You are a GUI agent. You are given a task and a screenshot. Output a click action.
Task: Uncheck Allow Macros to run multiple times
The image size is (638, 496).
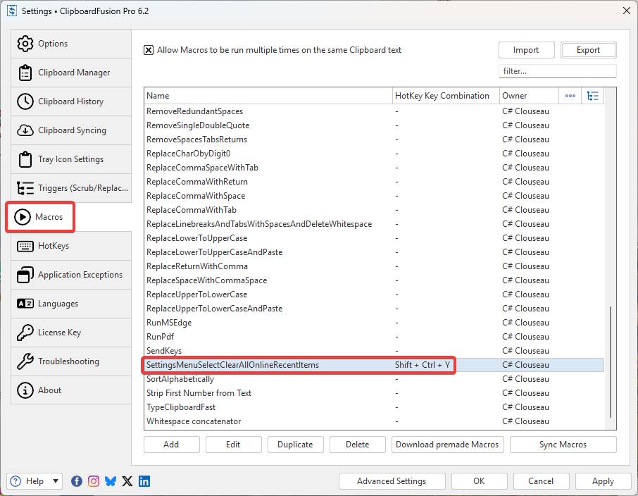point(149,50)
